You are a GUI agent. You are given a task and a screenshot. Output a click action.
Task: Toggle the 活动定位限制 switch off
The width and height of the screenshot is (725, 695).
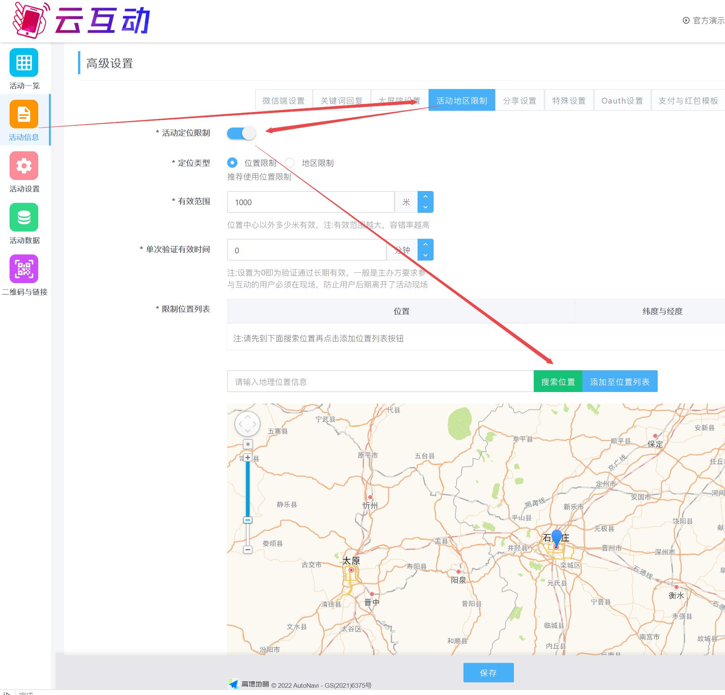[x=241, y=133]
